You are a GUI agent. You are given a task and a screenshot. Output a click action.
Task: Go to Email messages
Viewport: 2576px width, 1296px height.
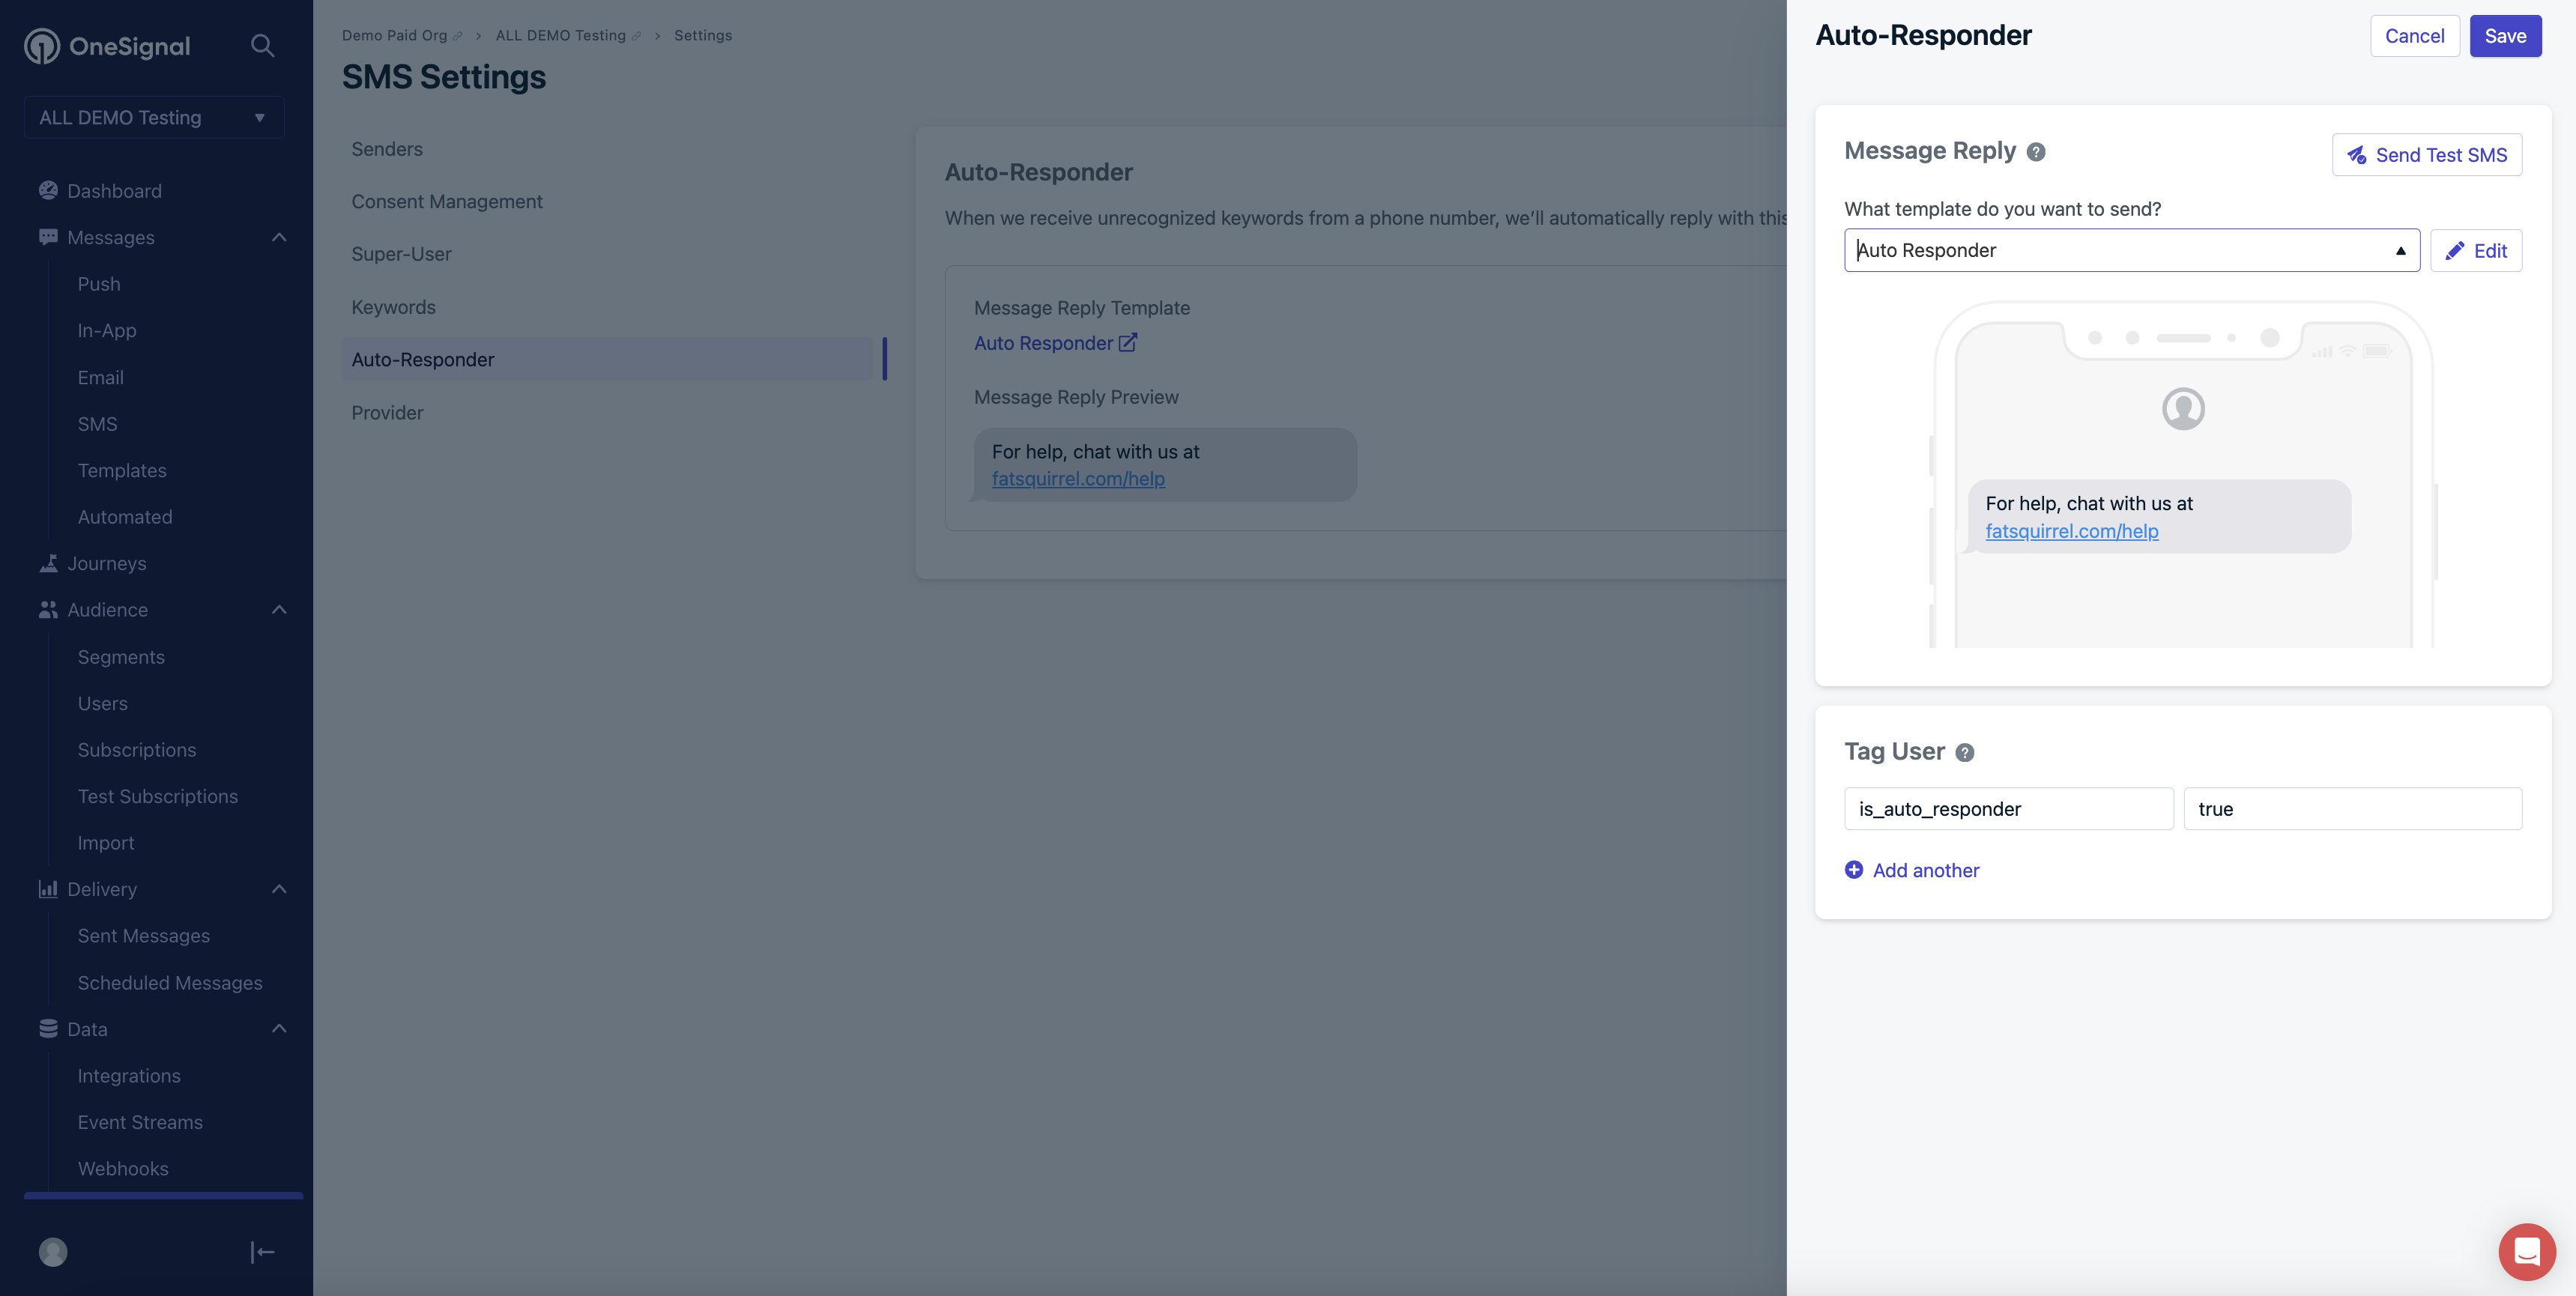(x=101, y=377)
